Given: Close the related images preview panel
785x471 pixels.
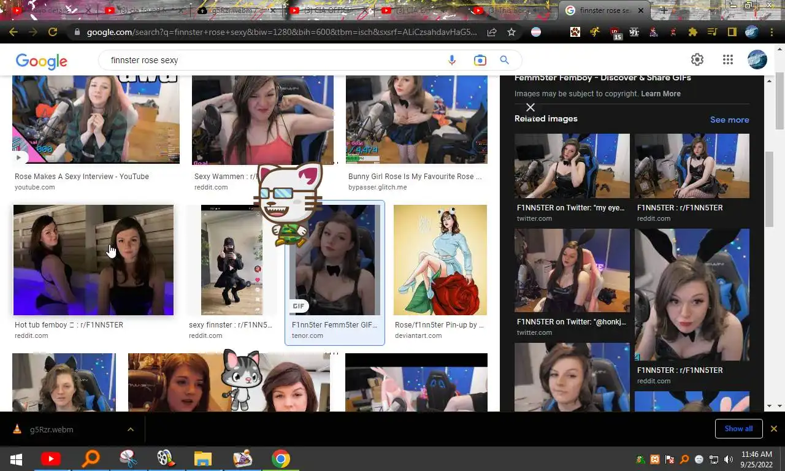Looking at the screenshot, I should click(x=530, y=107).
